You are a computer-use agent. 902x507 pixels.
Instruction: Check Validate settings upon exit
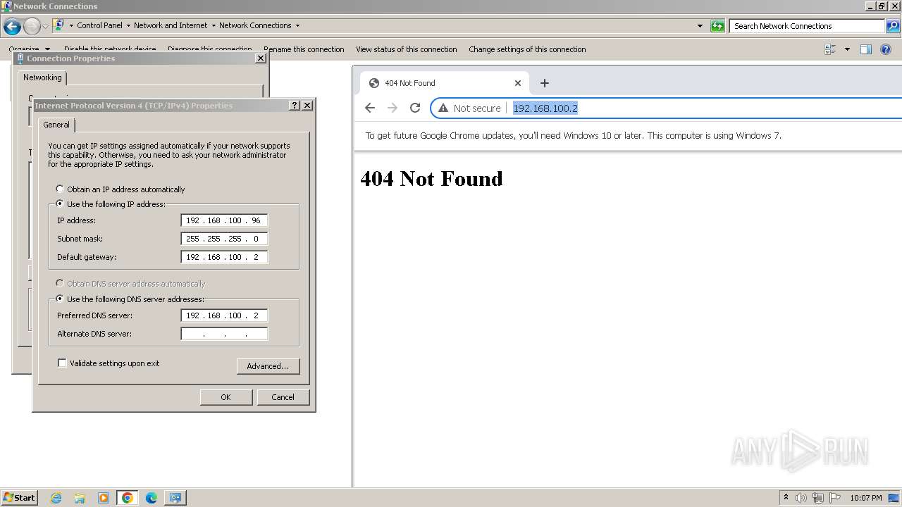62,363
